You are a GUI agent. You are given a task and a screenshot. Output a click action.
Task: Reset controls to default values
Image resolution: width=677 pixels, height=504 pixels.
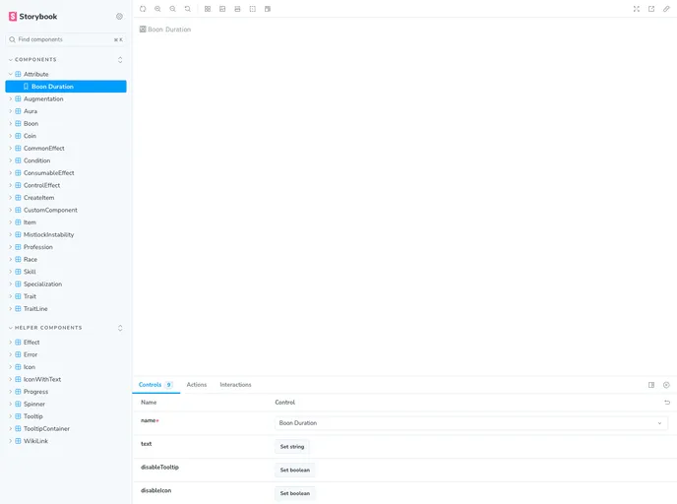pos(667,402)
